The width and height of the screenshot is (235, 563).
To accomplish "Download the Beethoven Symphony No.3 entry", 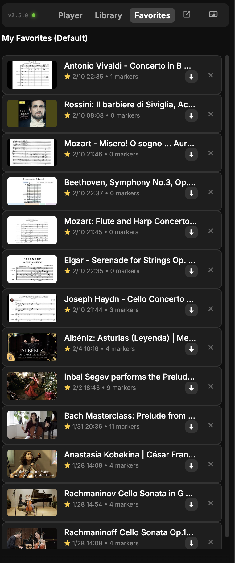I will pos(192,194).
